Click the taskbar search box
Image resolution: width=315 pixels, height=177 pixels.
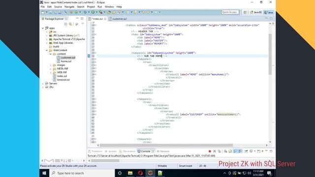82,173
